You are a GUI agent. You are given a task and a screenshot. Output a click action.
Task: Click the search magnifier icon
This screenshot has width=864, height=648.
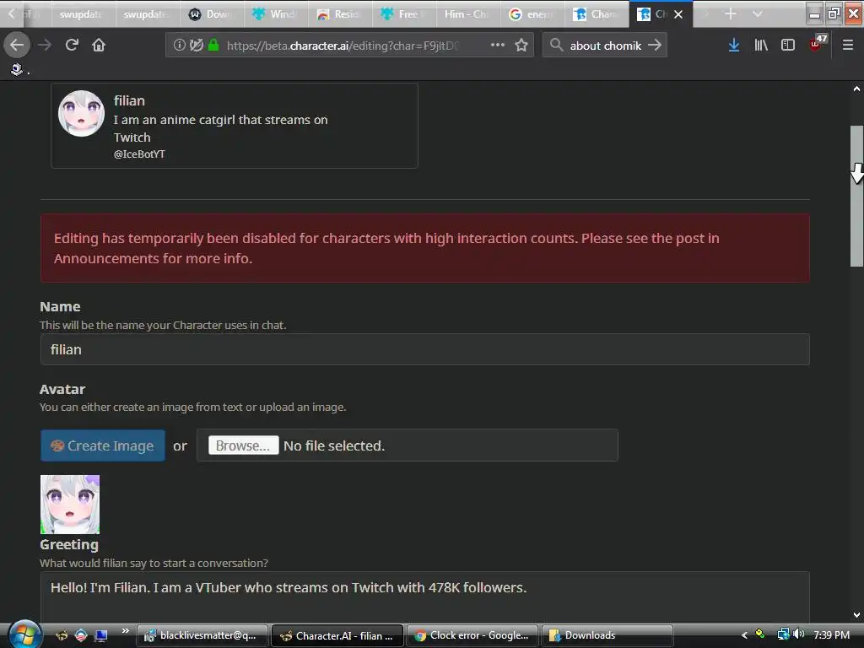[x=557, y=46]
